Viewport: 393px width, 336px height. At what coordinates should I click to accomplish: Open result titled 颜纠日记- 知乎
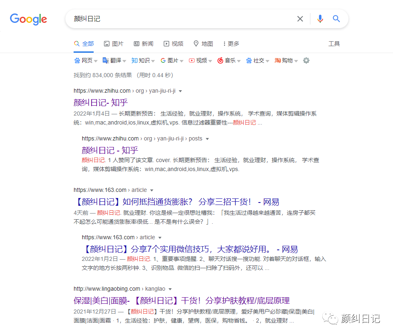[101, 102]
